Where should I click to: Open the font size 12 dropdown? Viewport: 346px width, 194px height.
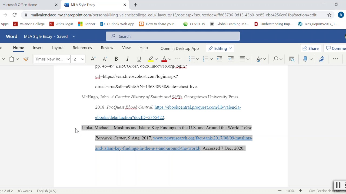pyautogui.click(x=83, y=59)
